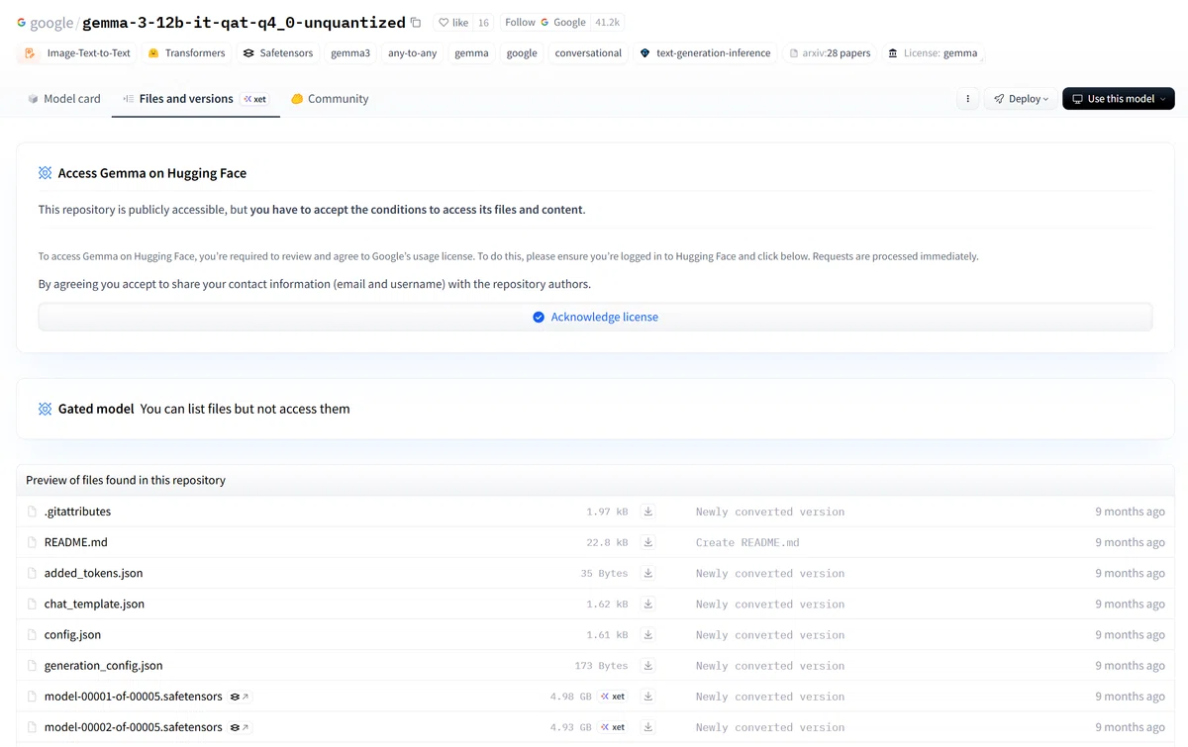The width and height of the screenshot is (1188, 747).
Task: Select the conversational tag
Action: click(x=588, y=53)
